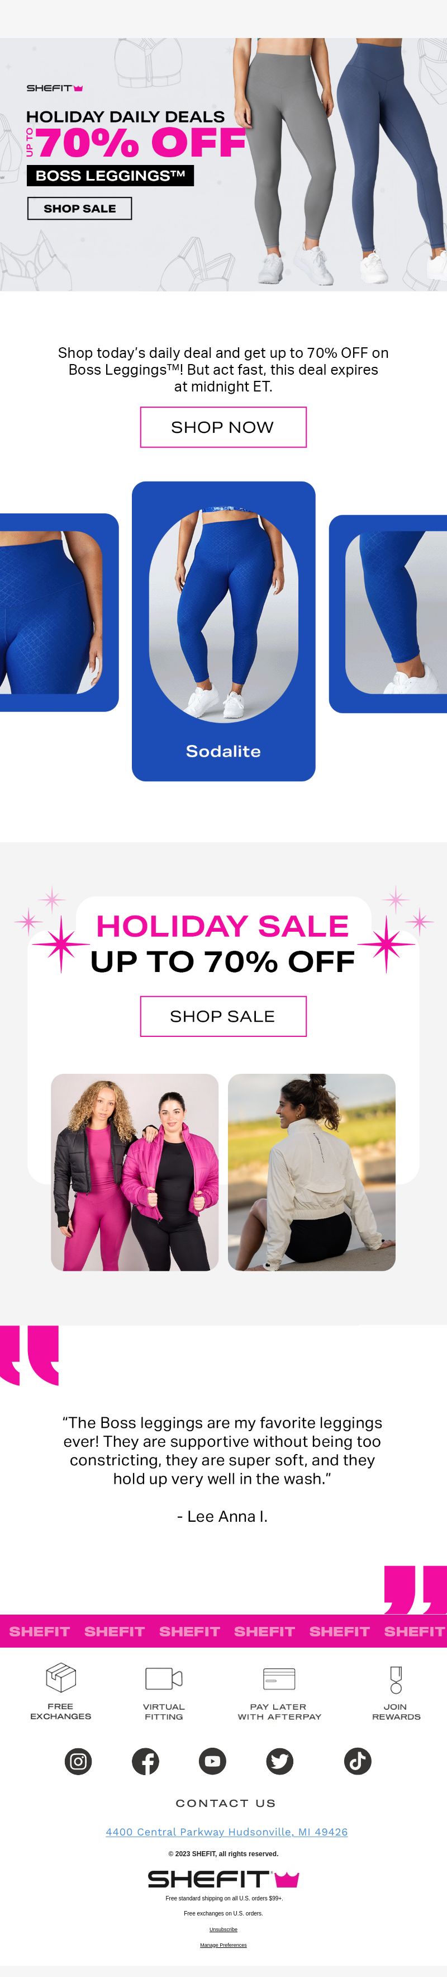Click the SHOP SALE button in hero banner

pos(80,209)
